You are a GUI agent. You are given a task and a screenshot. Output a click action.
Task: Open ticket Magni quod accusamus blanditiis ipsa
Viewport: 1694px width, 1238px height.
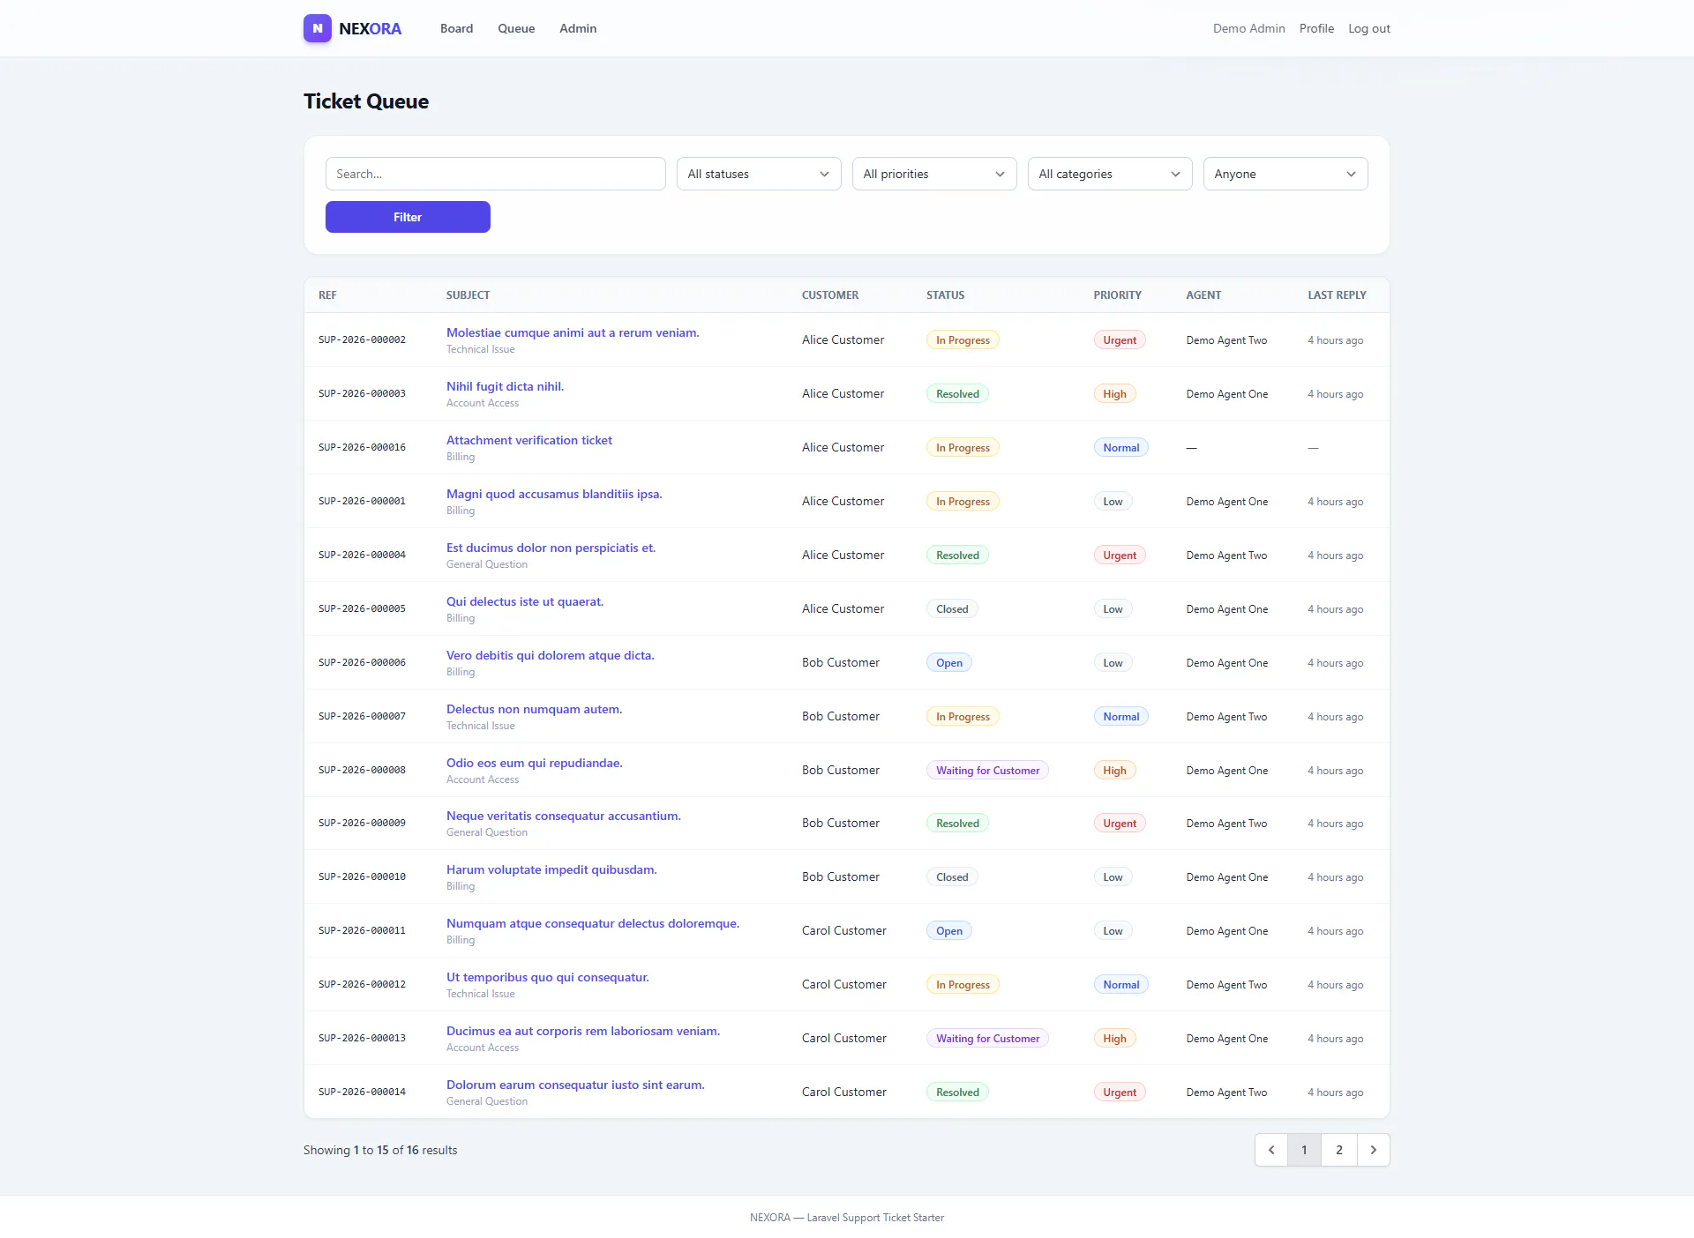point(554,494)
